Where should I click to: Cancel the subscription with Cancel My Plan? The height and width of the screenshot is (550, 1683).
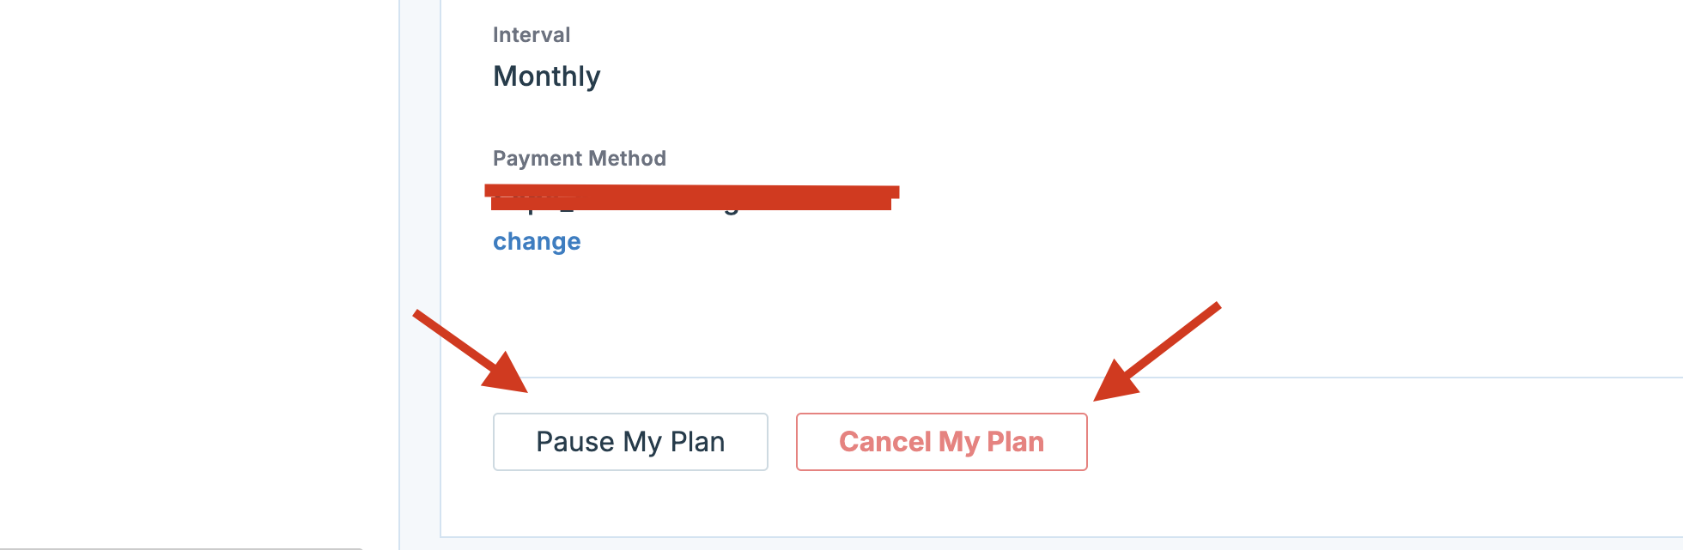(941, 442)
